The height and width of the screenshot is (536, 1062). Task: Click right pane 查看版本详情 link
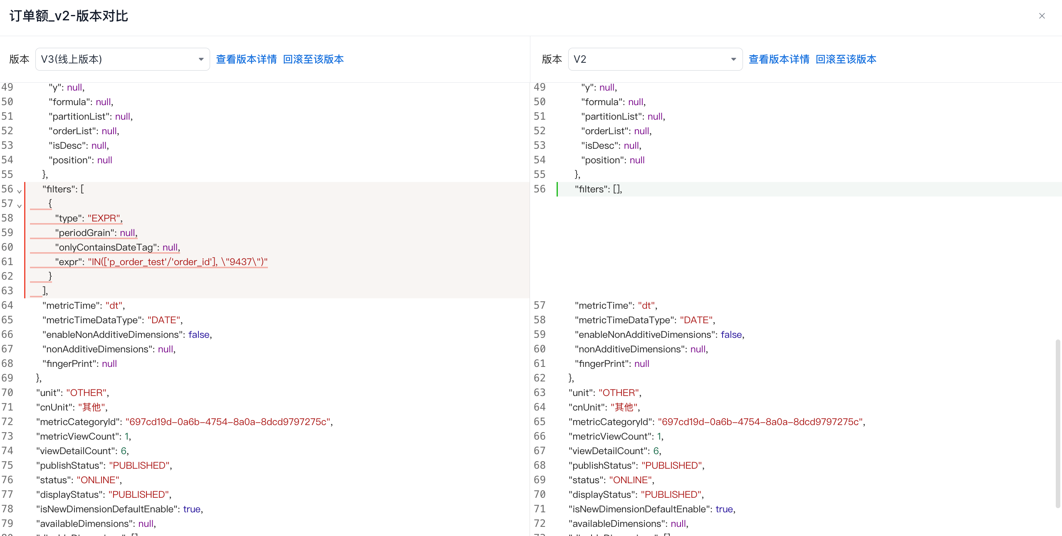click(779, 59)
